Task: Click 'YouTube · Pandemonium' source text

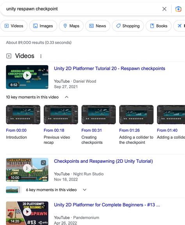Action: 76,218
